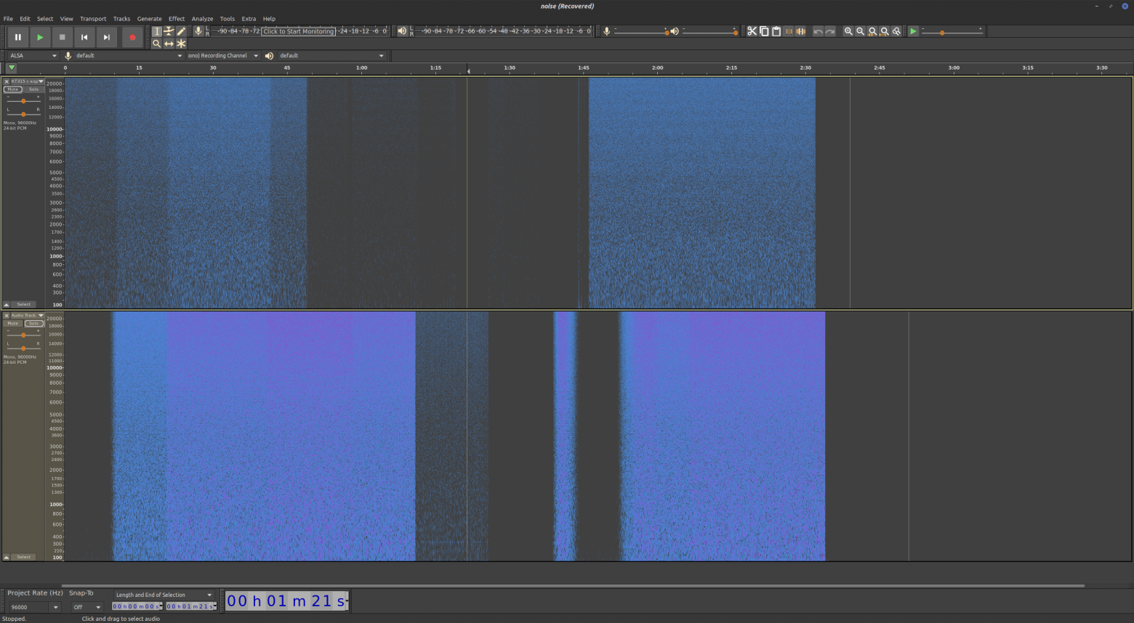Open the Transport menu

(x=93, y=19)
